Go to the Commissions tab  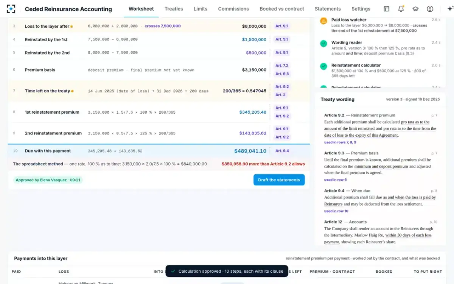coord(233,9)
